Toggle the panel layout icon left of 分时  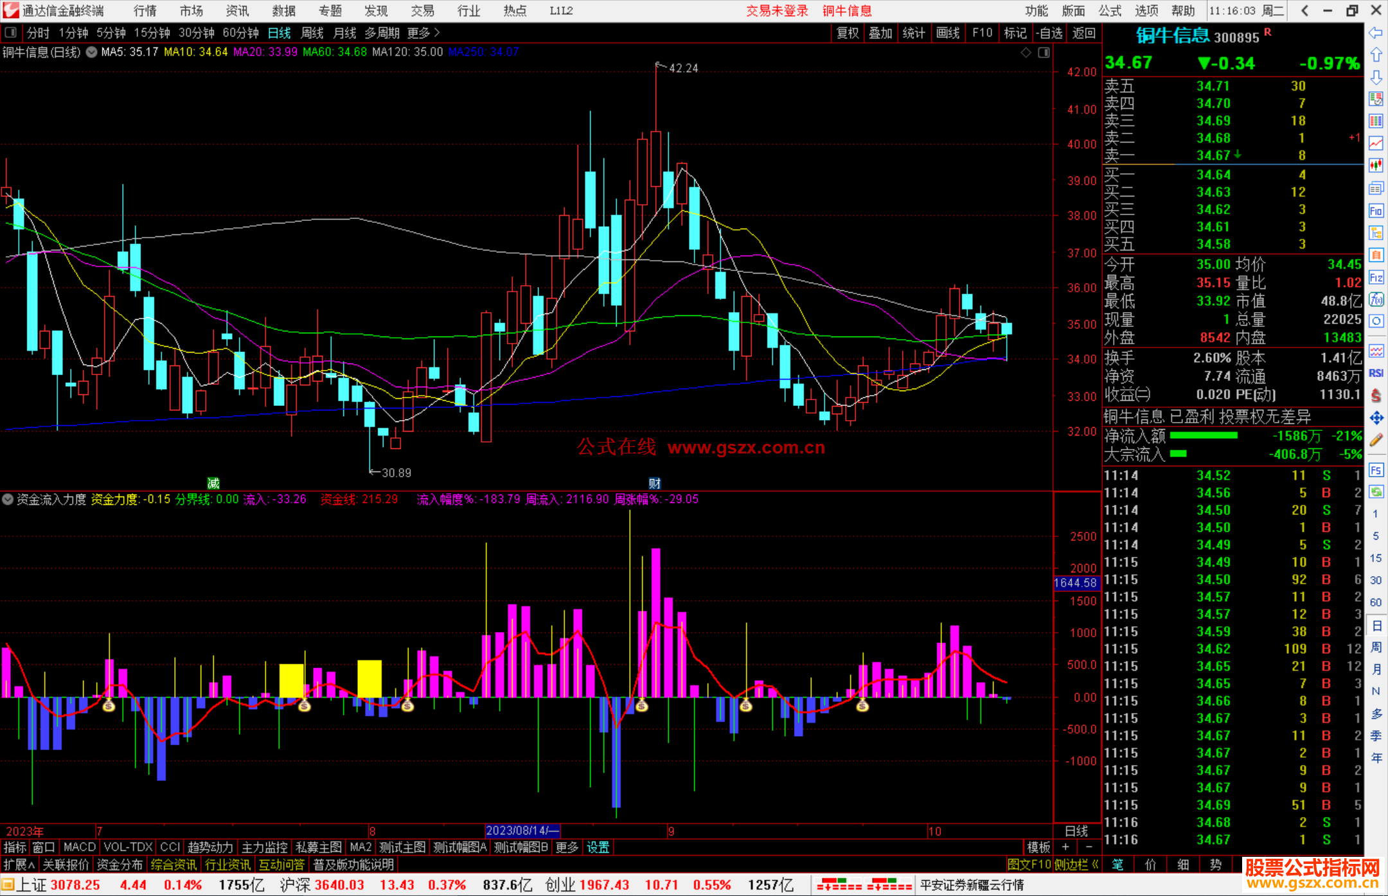coord(11,33)
